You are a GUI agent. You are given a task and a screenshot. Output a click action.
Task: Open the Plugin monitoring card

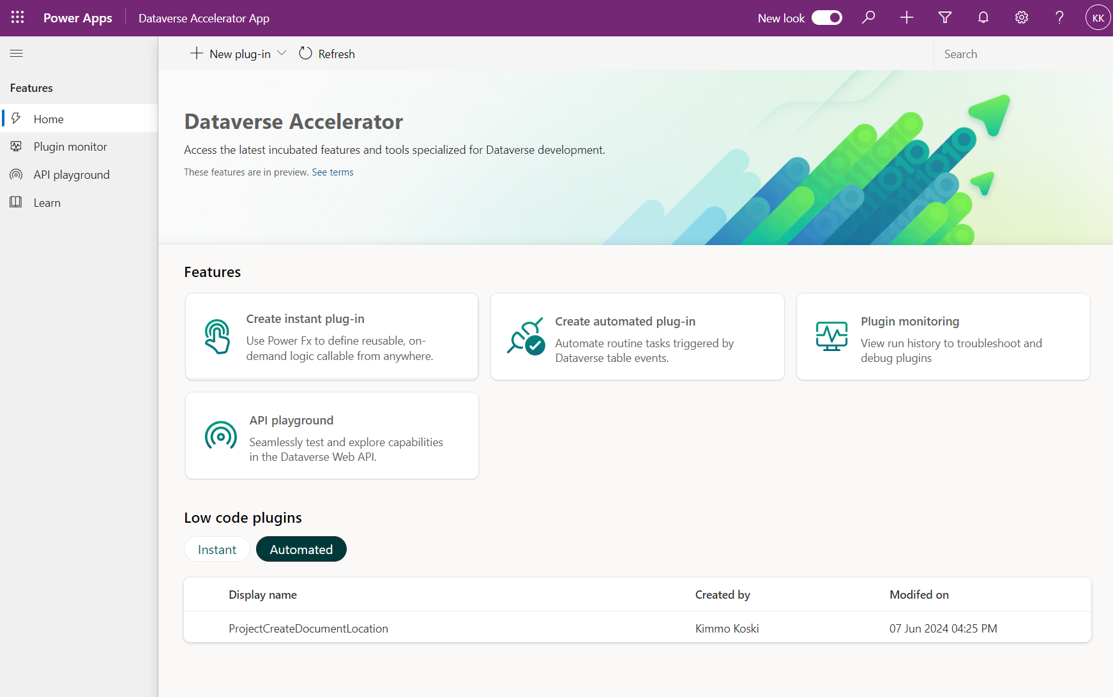(943, 336)
